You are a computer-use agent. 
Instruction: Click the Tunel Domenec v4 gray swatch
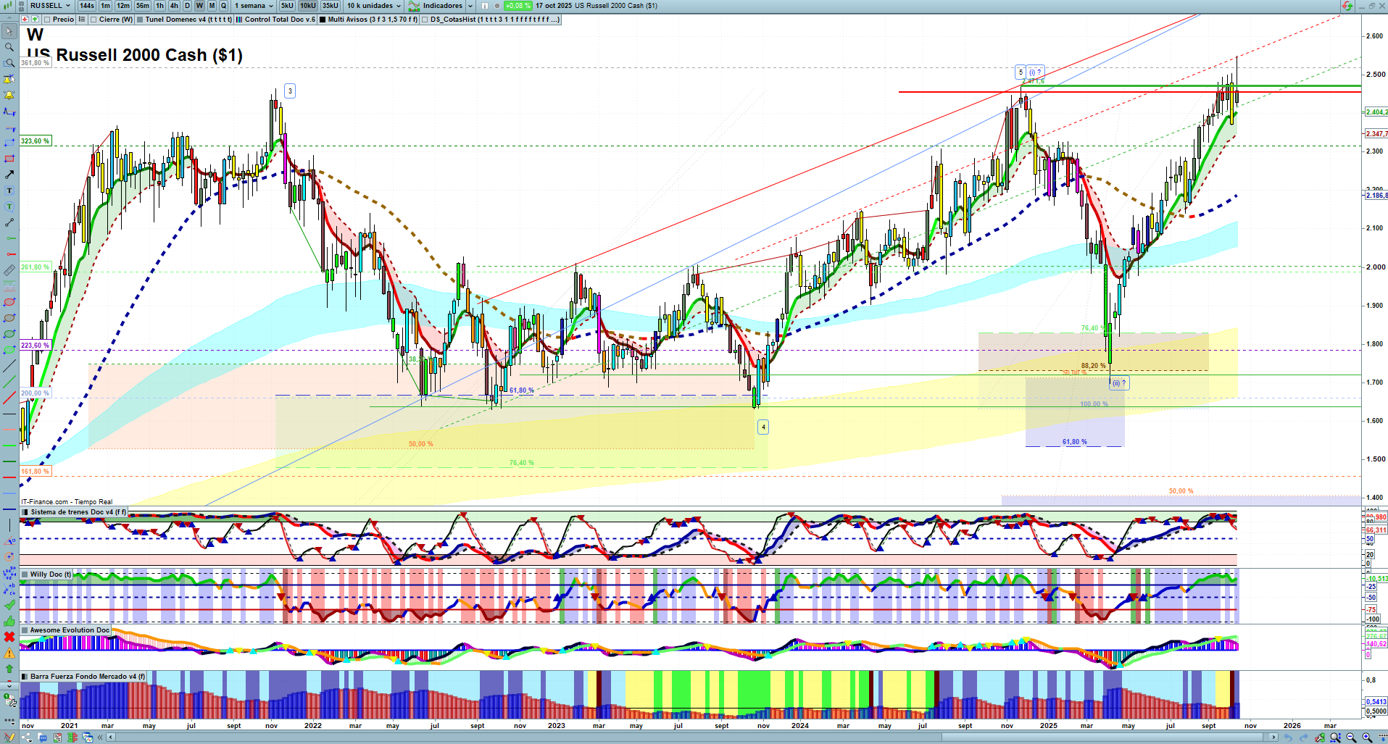point(140,20)
